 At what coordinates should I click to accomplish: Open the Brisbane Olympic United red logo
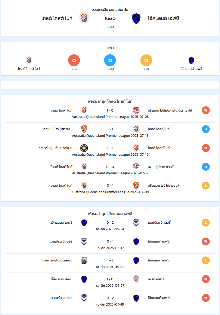click(136, 110)
